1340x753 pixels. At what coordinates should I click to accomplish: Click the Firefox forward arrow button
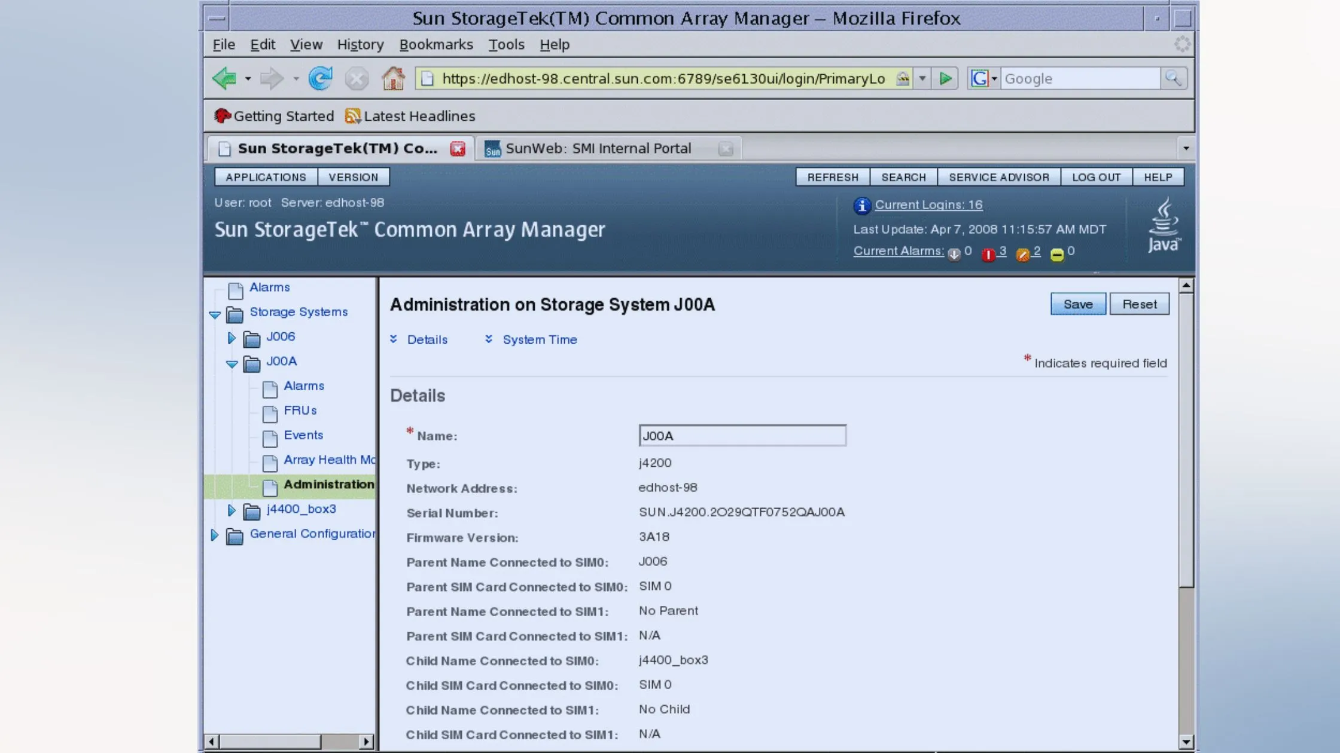click(x=272, y=78)
